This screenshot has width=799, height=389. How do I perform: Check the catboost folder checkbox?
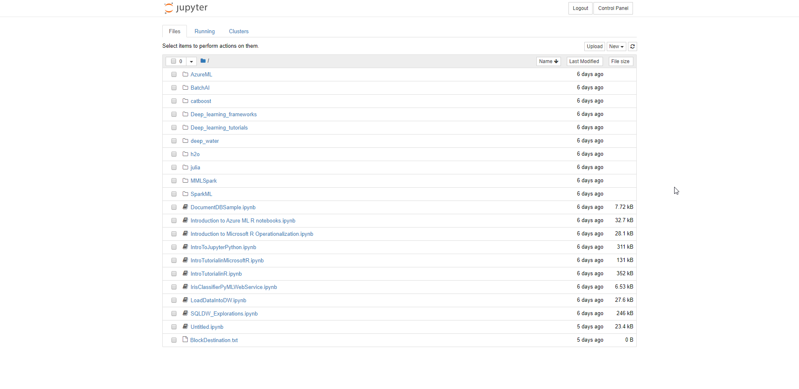click(174, 101)
